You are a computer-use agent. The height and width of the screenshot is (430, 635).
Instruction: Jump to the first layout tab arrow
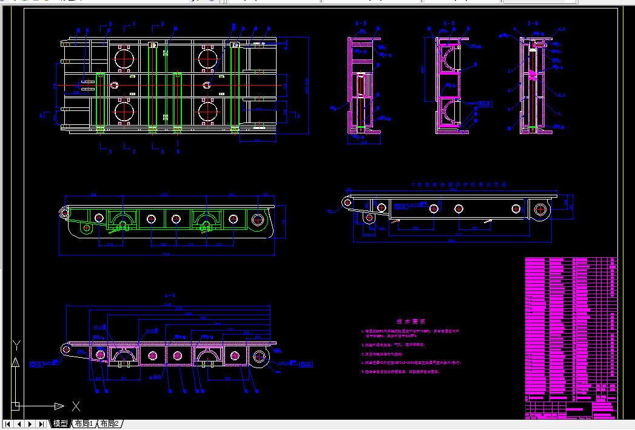pos(8,424)
